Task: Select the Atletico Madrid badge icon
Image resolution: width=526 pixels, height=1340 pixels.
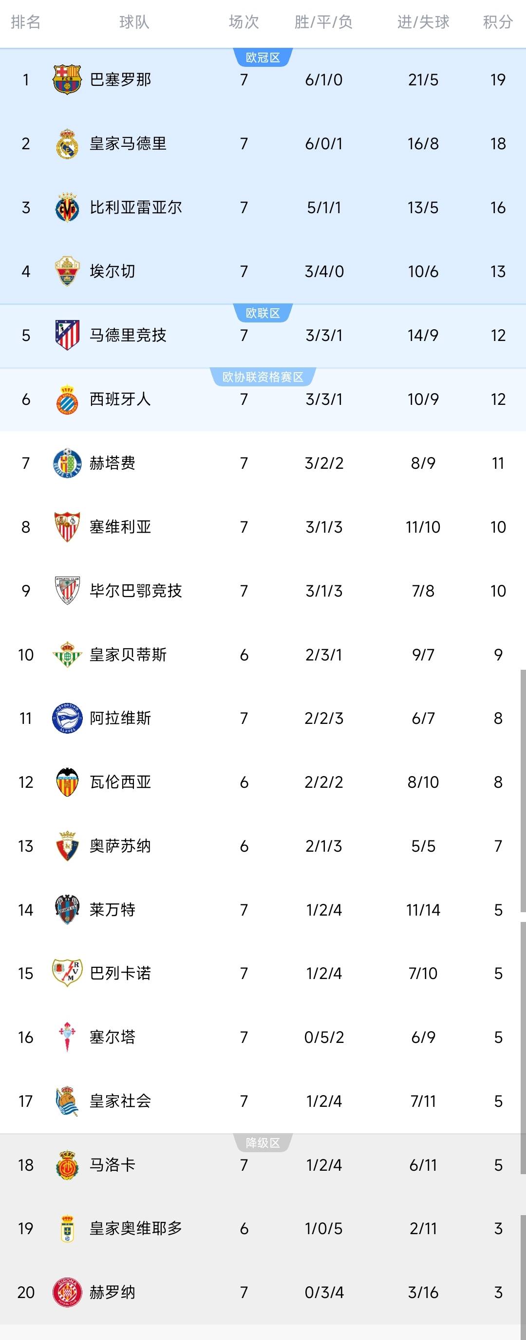Action: pyautogui.click(x=67, y=336)
